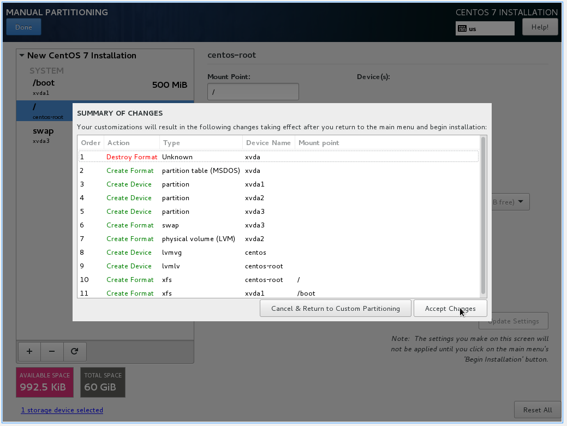The width and height of the screenshot is (567, 426).
Task: Click the plus icon to add mount point
Action: (x=29, y=351)
